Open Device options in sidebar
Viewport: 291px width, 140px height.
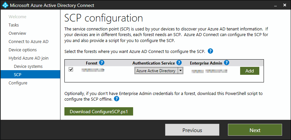22,50
